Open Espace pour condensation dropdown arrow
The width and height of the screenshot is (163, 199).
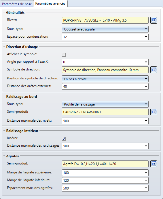point(146,37)
